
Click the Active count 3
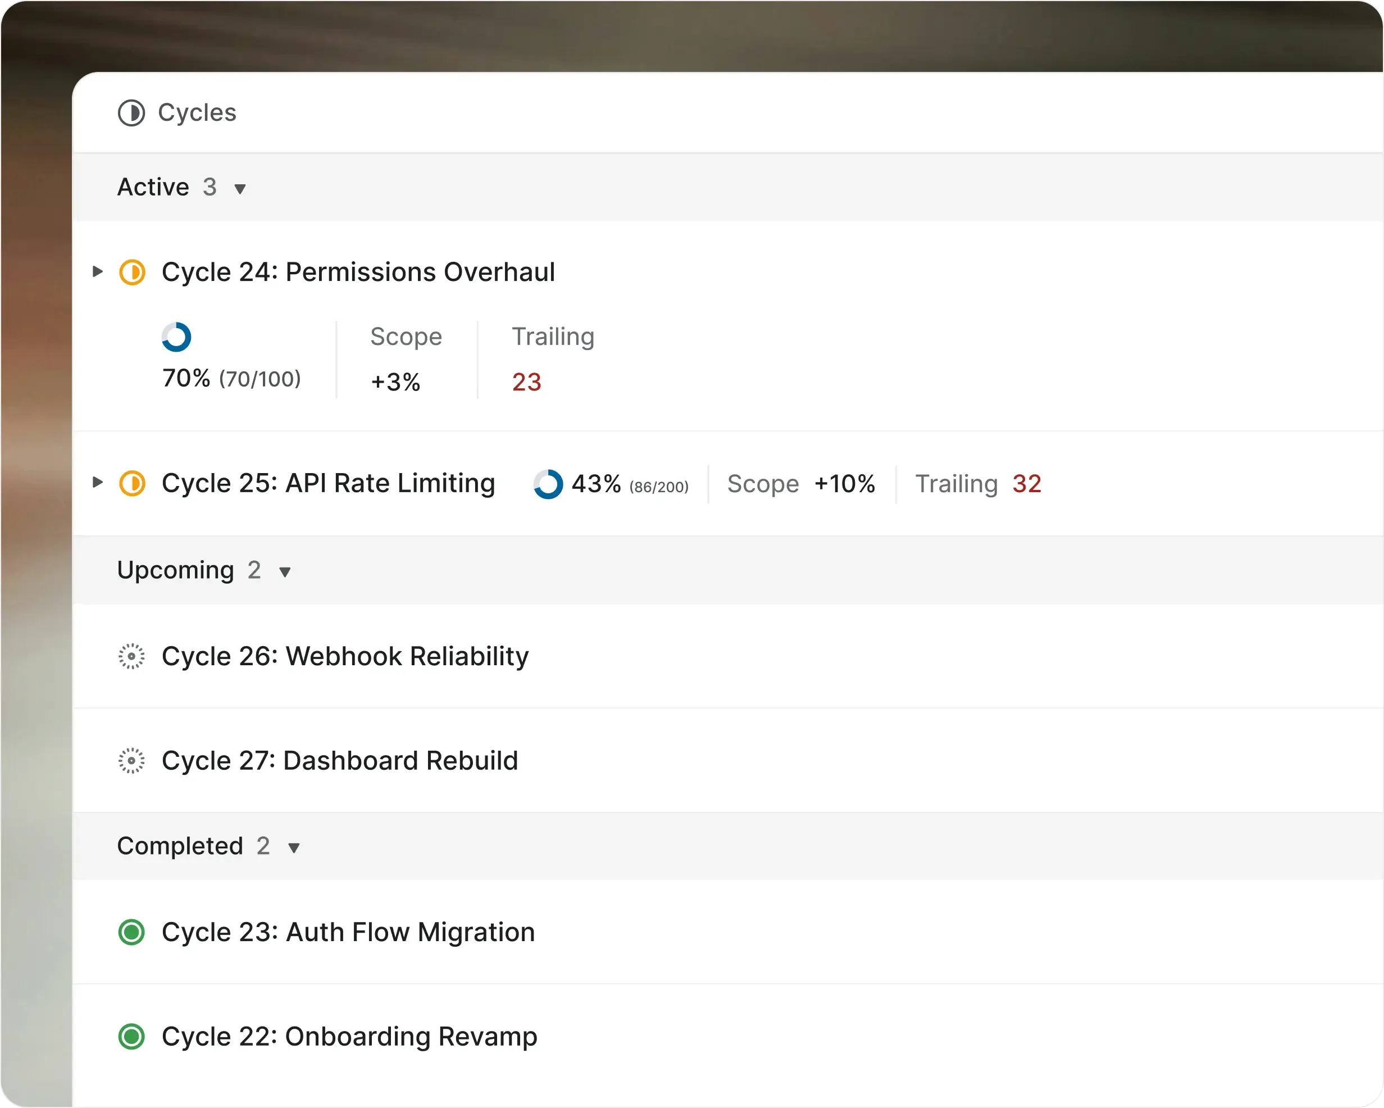[210, 187]
